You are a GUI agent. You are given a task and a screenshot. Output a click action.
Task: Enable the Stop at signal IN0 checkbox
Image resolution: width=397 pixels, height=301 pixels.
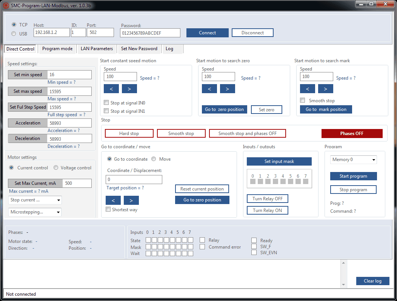pos(106,102)
